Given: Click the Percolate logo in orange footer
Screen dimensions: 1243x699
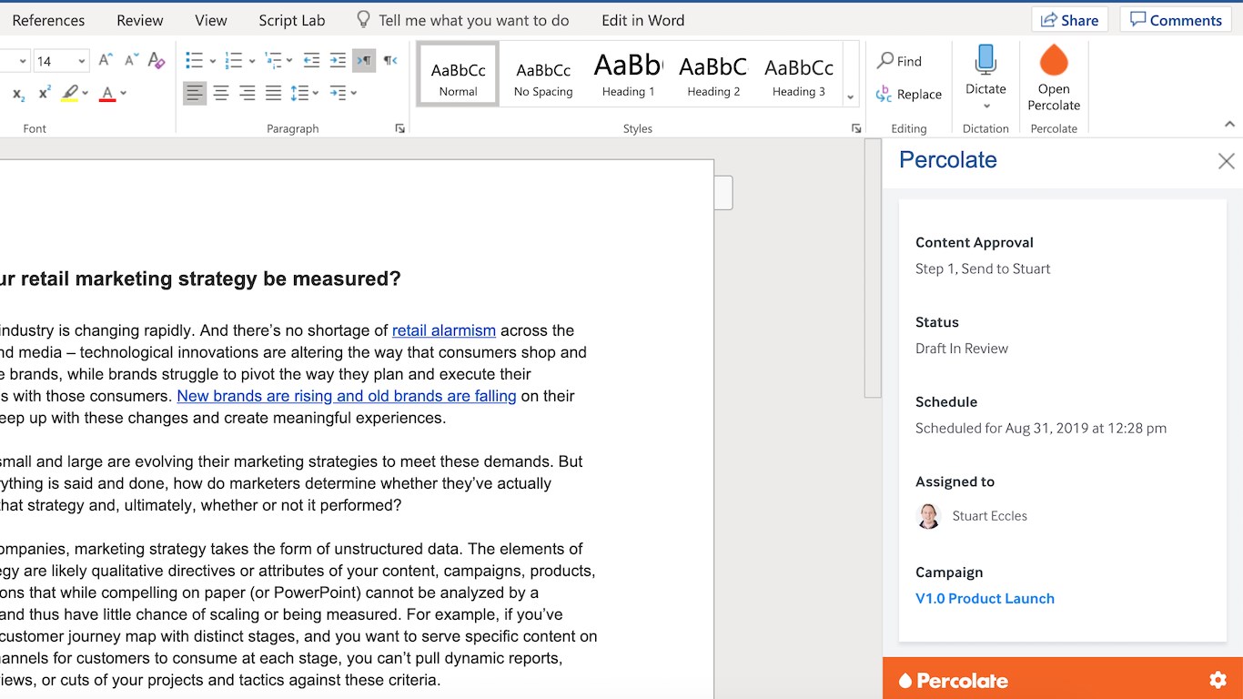Looking at the screenshot, I should coord(953,681).
